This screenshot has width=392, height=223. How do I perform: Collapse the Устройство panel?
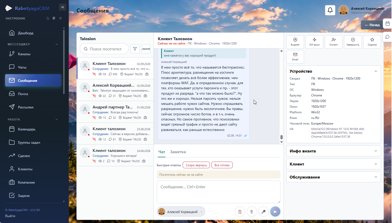click(x=376, y=71)
